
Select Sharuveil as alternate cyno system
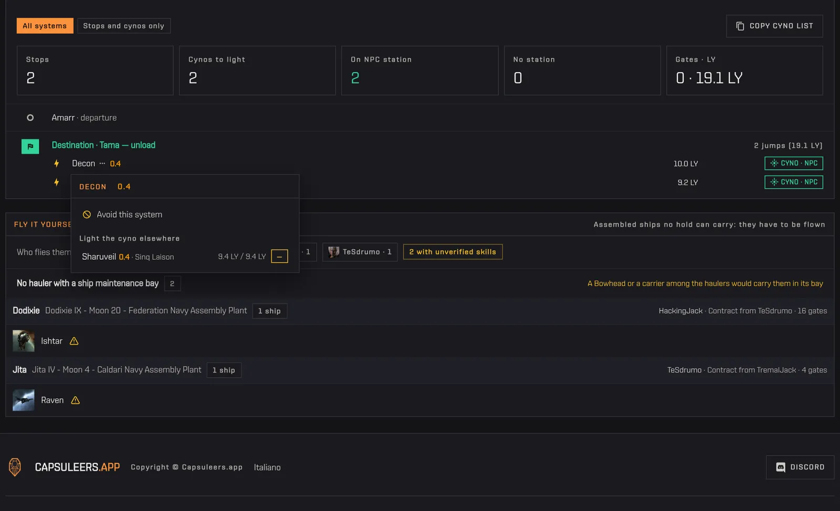click(x=128, y=257)
